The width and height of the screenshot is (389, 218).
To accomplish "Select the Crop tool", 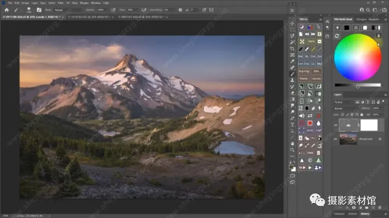I will [x=293, y=49].
